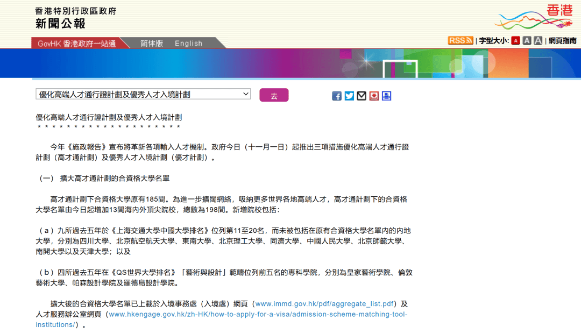Select the smallest font size option
Image resolution: width=581 pixels, height=334 pixels.
[514, 40]
